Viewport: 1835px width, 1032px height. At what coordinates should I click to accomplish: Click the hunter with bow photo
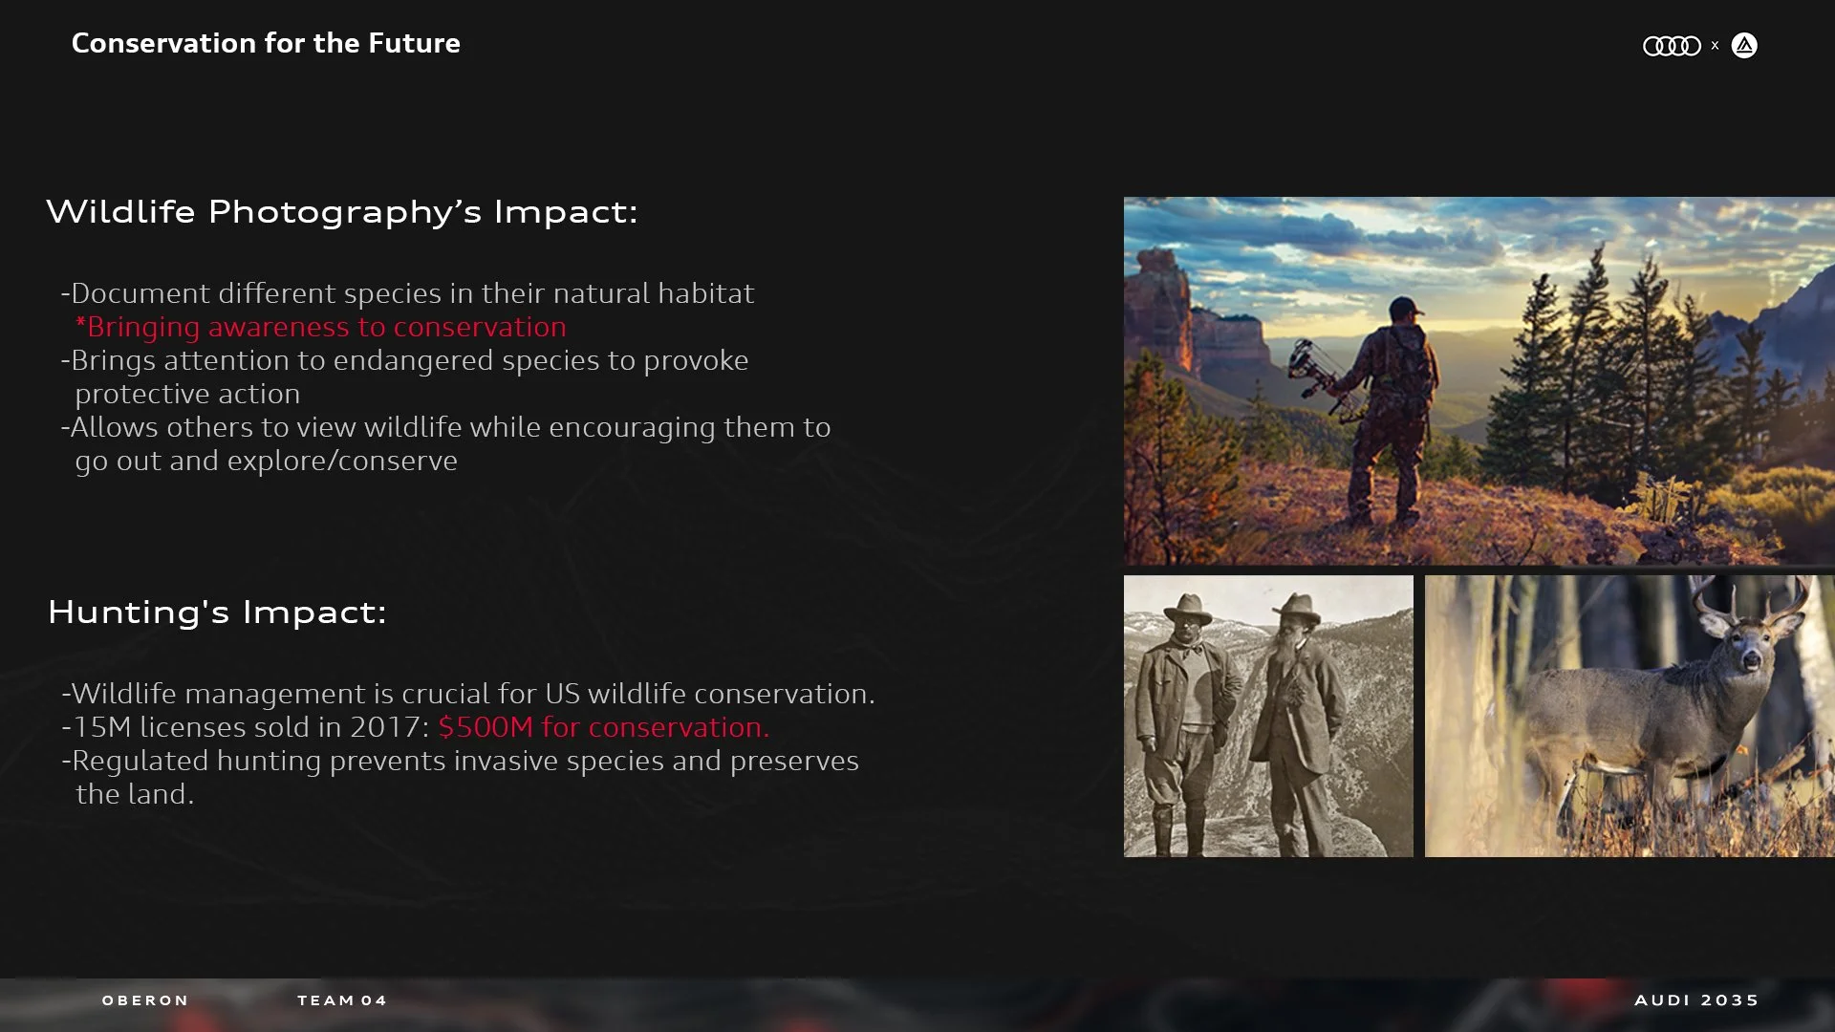pos(1478,380)
